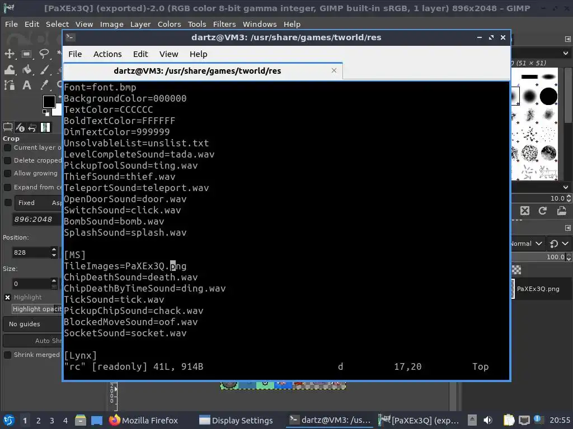Adjust brush spacing 10.0 stepper
Image resolution: width=573 pixels, height=429 pixels.
(569, 198)
